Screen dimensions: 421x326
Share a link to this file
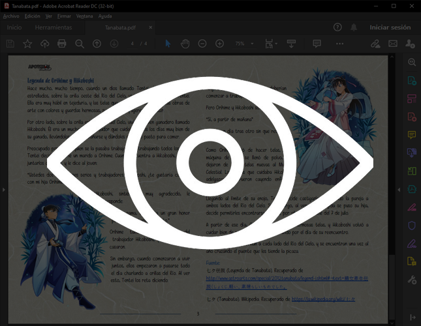[x=375, y=44]
